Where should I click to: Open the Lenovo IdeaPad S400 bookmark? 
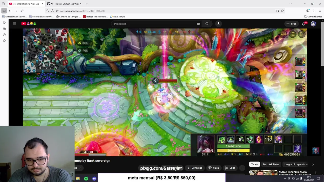(x=41, y=17)
